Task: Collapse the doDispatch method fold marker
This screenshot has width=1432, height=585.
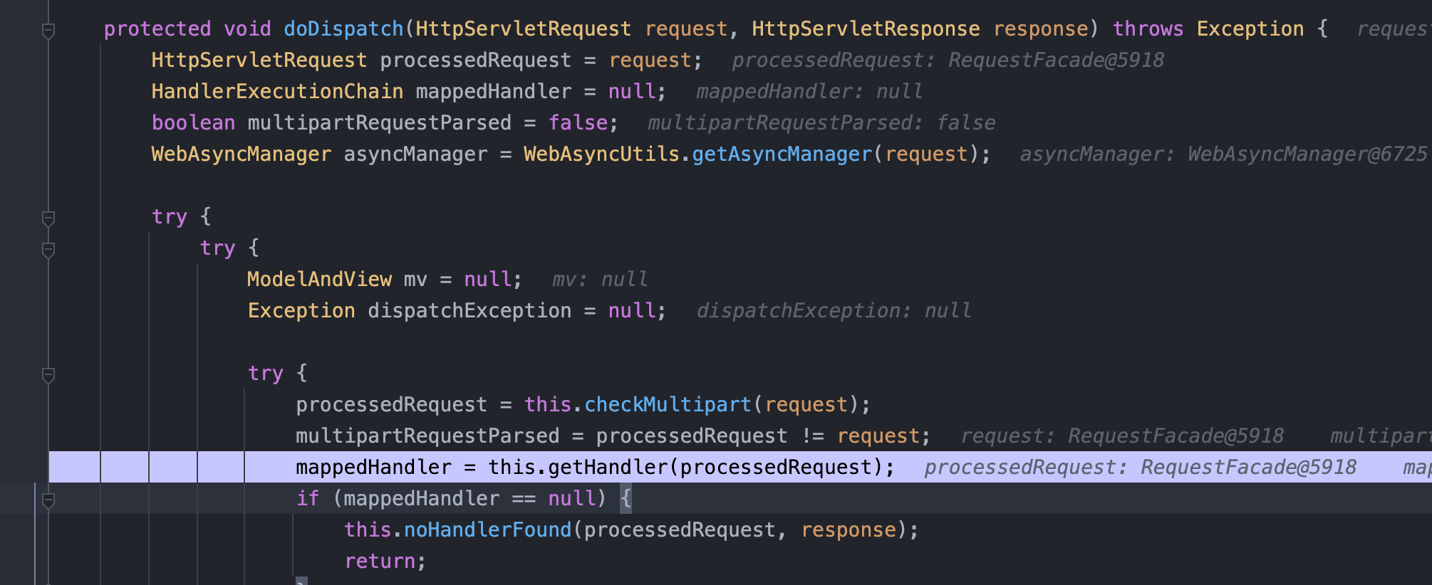Action: click(x=48, y=31)
